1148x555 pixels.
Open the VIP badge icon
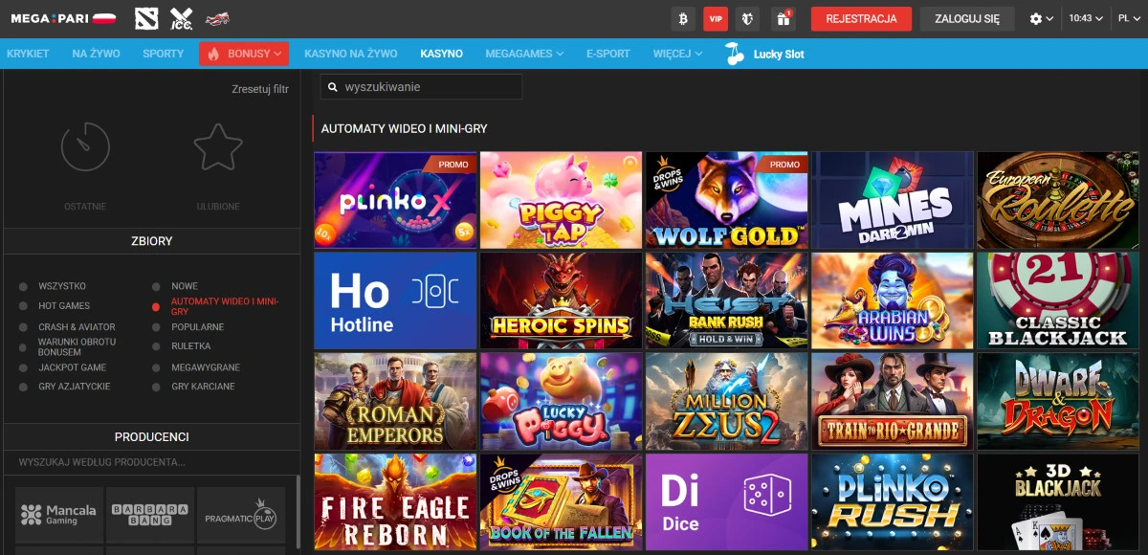(715, 18)
